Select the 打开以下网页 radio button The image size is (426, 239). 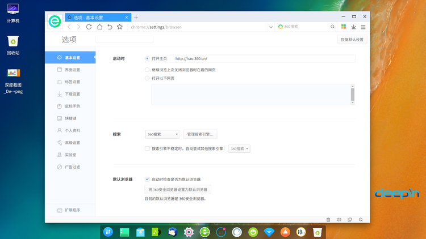(147, 78)
